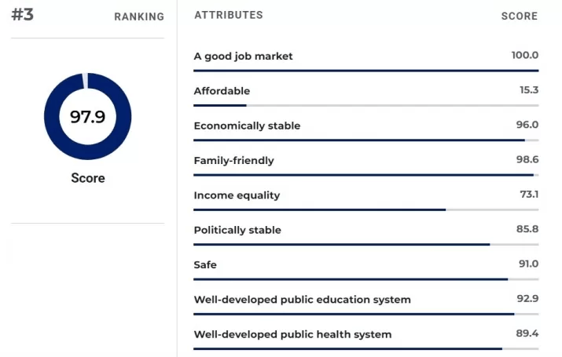Select the 'Economically stable' attribute
The image size is (562, 357).
point(247,126)
